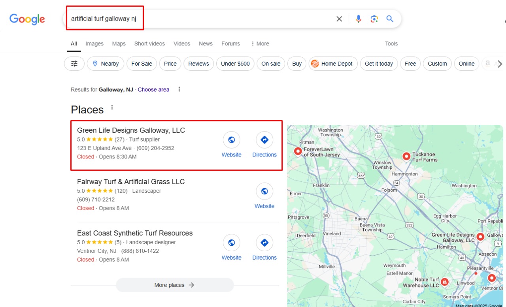Click the magnifier search button
506x307 pixels.
(x=390, y=19)
